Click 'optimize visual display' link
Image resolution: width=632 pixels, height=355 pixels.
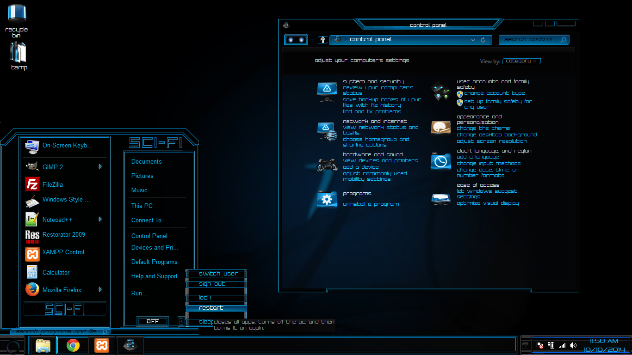[488, 203]
